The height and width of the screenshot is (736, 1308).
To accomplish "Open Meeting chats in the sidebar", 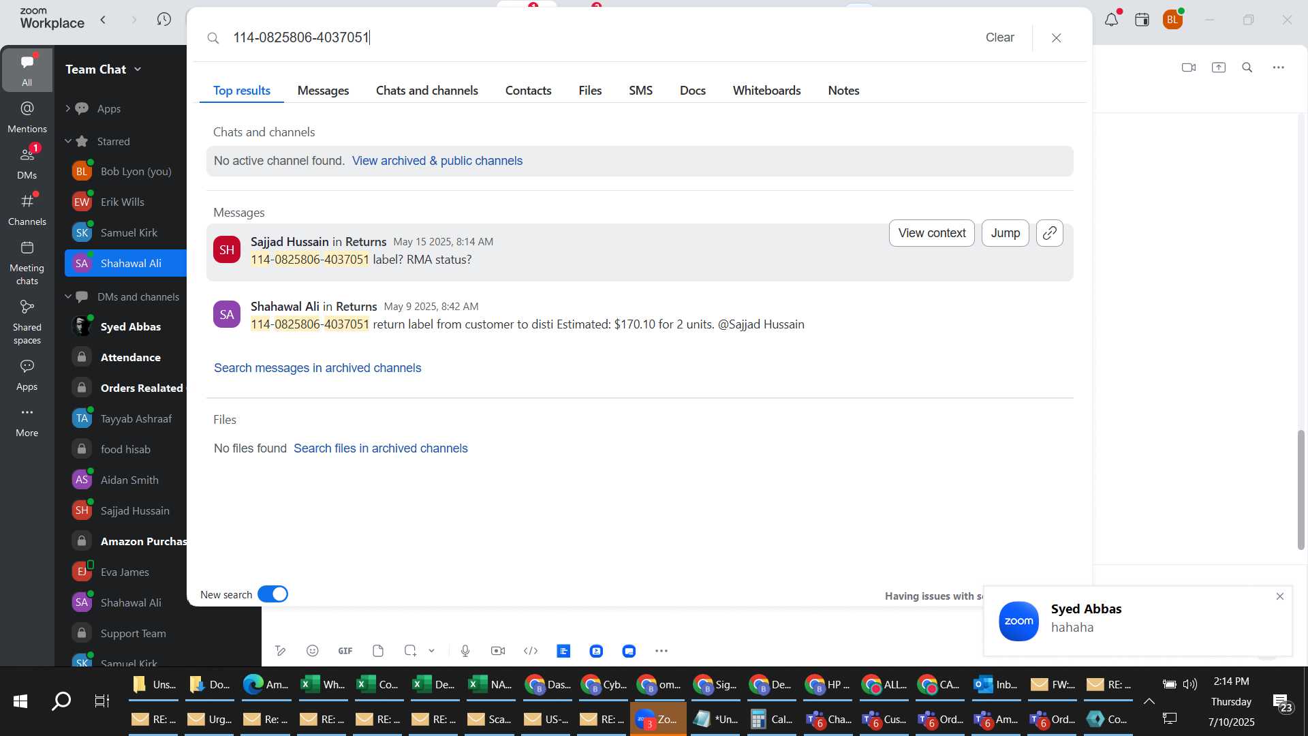I will pos(27,262).
